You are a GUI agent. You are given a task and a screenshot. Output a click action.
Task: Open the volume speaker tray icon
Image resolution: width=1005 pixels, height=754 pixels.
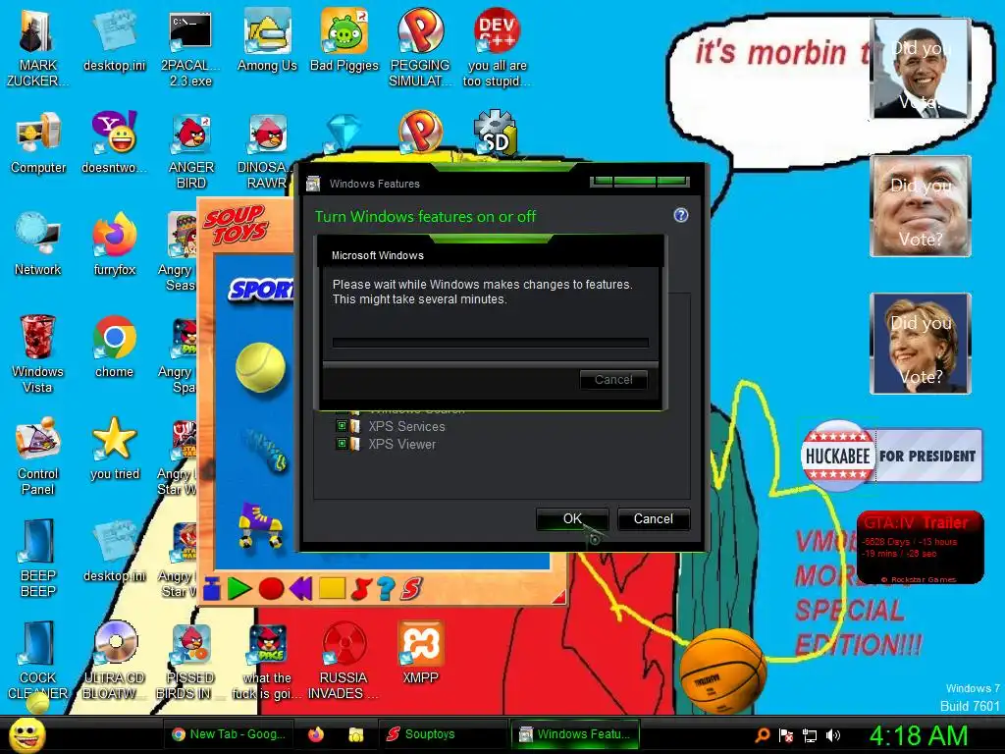pyautogui.click(x=833, y=734)
